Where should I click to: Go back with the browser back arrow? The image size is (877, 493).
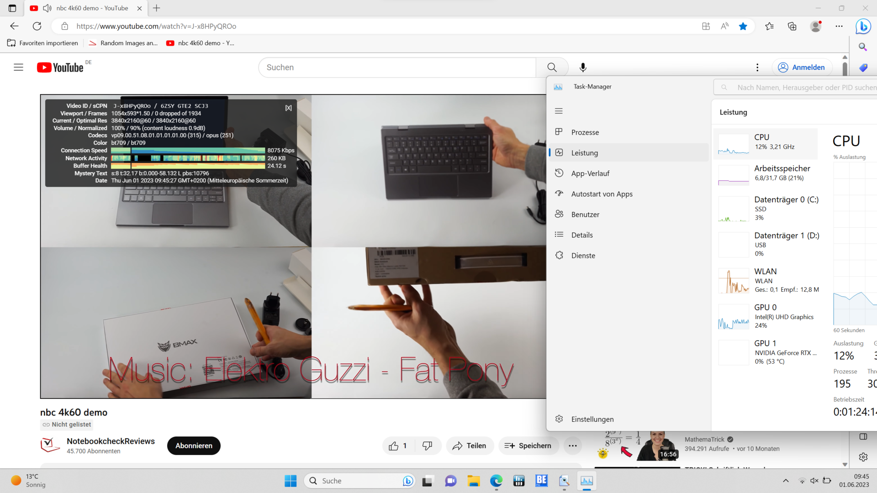pos(14,26)
